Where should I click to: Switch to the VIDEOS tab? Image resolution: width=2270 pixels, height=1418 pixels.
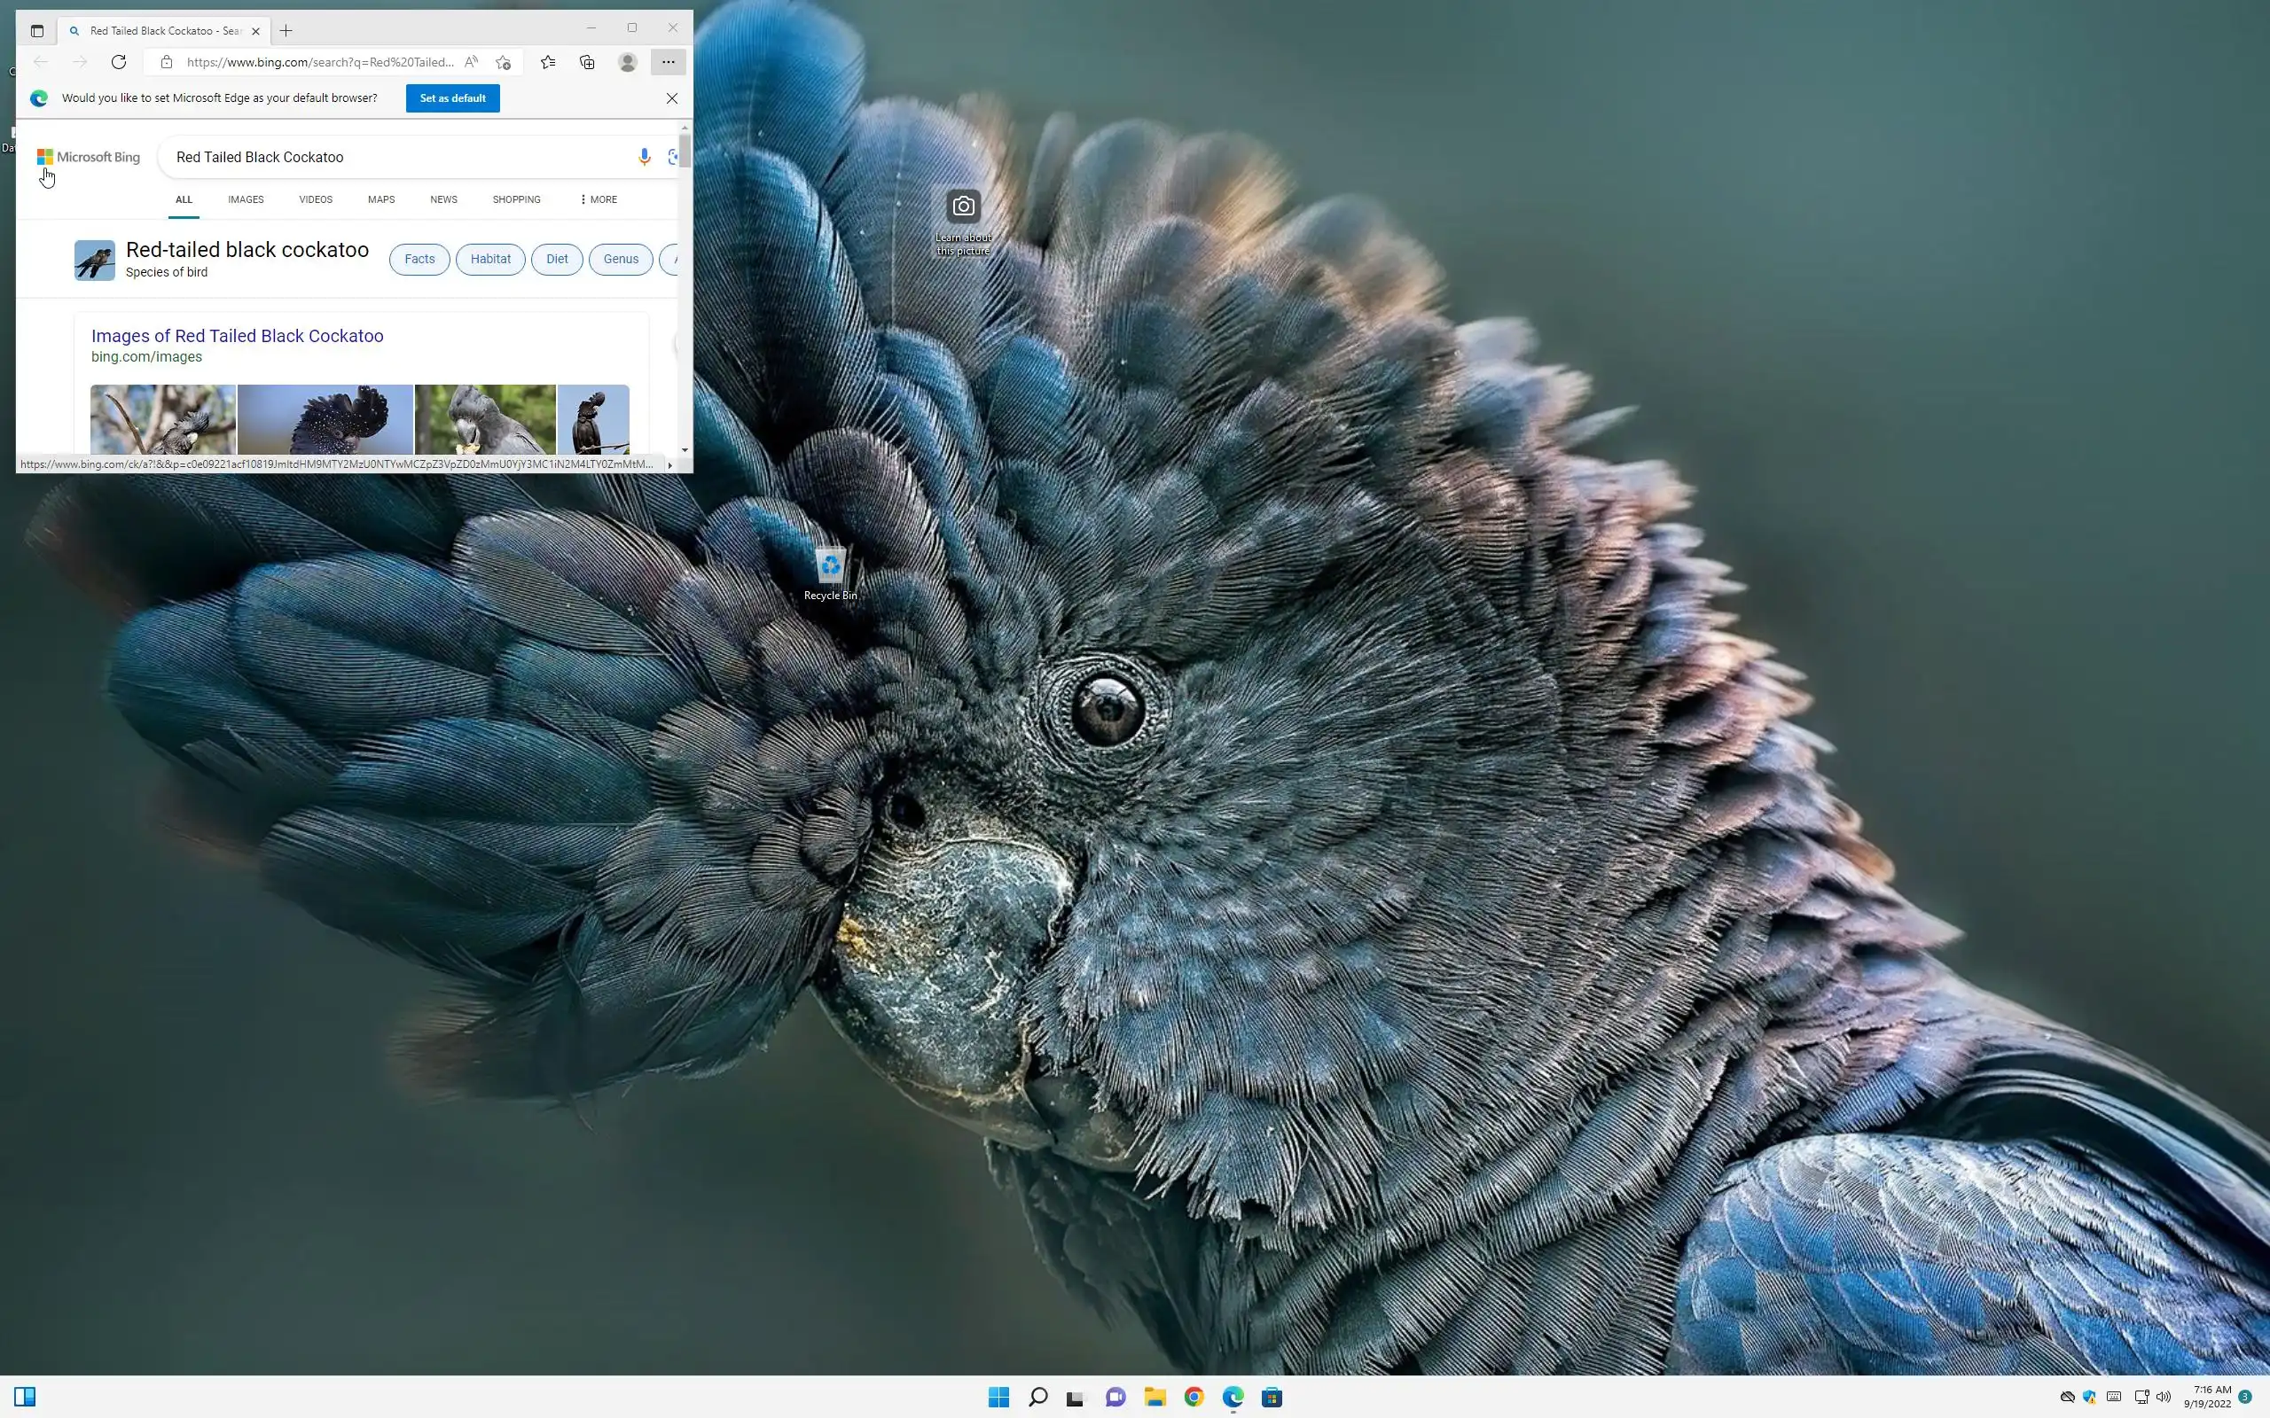click(315, 199)
